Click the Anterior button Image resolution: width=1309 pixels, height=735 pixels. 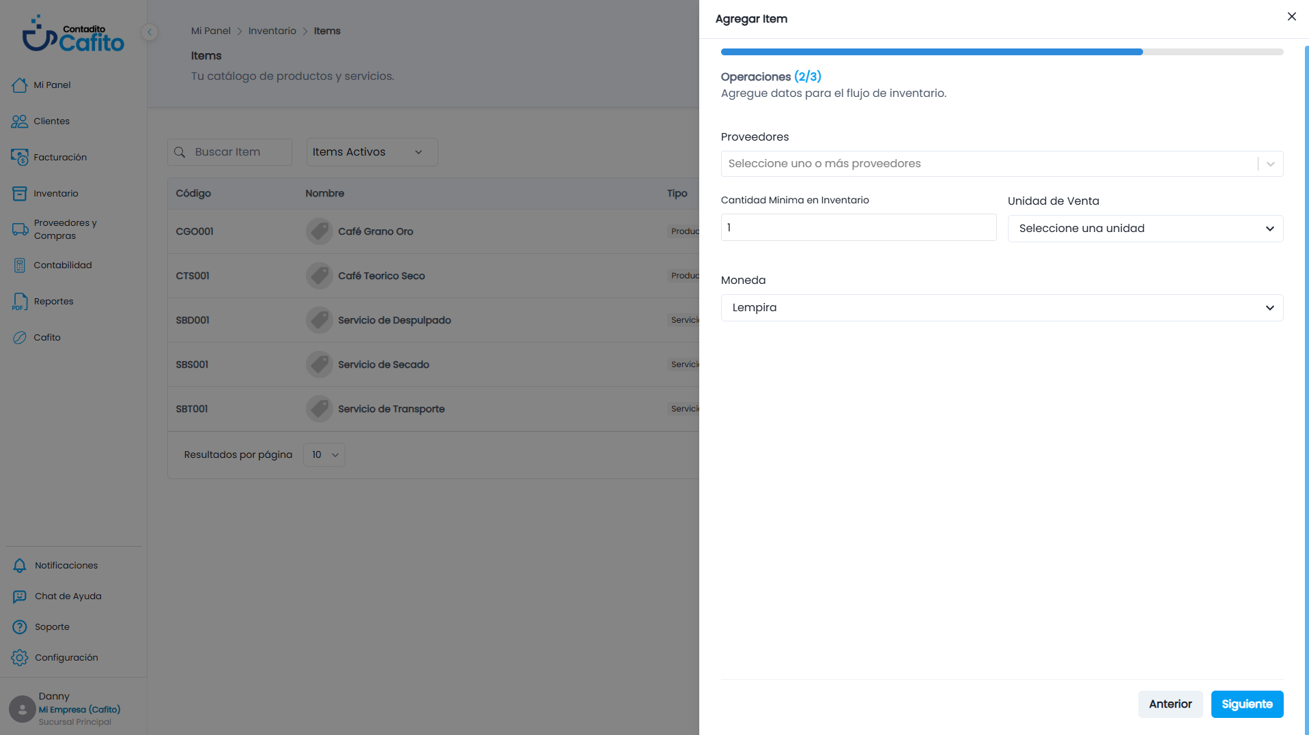point(1170,704)
